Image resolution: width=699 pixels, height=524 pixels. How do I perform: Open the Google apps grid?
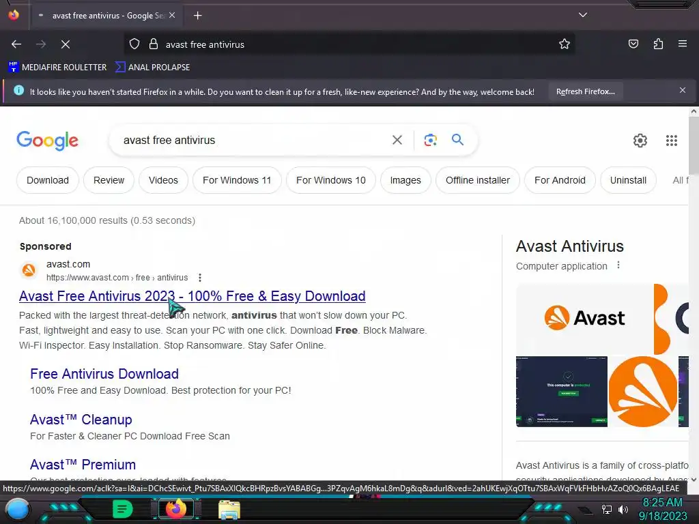(x=672, y=141)
